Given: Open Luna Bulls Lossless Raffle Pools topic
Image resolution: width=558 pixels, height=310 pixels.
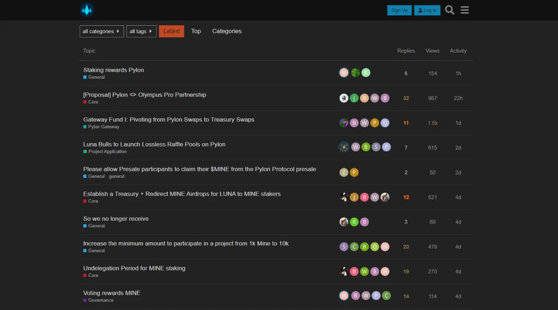Looking at the screenshot, I should (x=154, y=144).
